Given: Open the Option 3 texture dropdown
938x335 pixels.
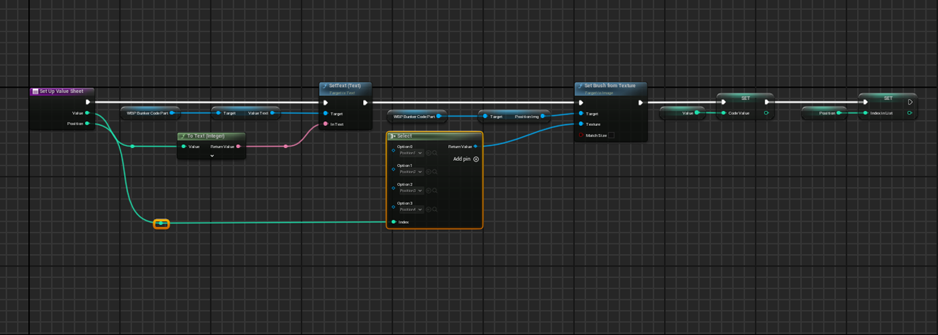Looking at the screenshot, I should tap(411, 210).
